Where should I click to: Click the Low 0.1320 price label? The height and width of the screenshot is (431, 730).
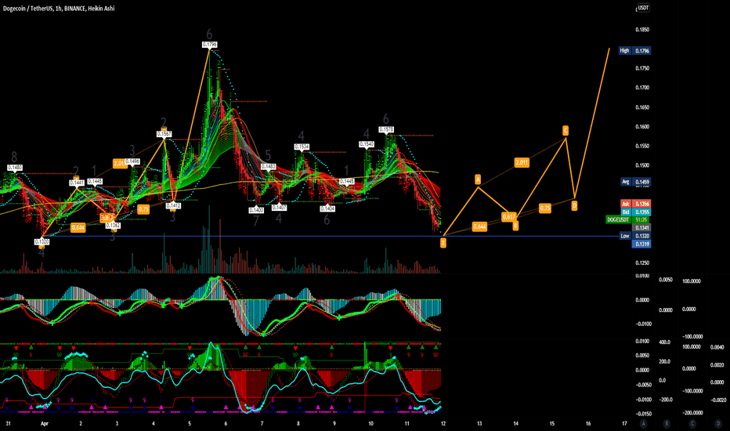[x=635, y=236]
